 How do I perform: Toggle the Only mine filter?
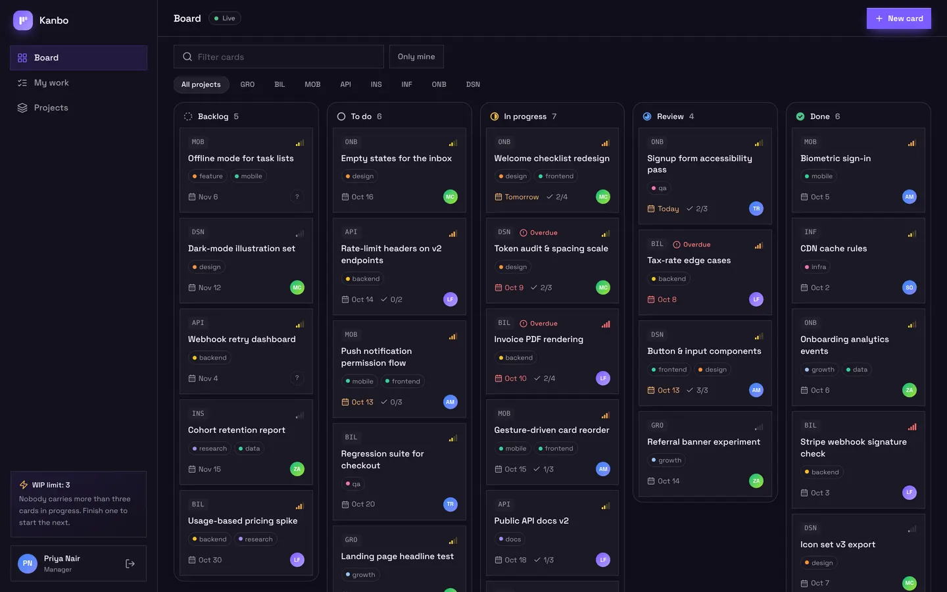416,57
